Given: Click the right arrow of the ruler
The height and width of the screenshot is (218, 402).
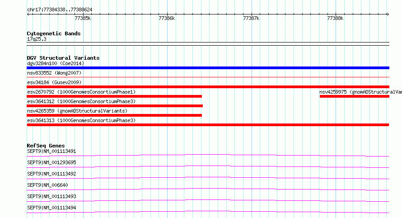Looking at the screenshot, I should click(388, 14).
